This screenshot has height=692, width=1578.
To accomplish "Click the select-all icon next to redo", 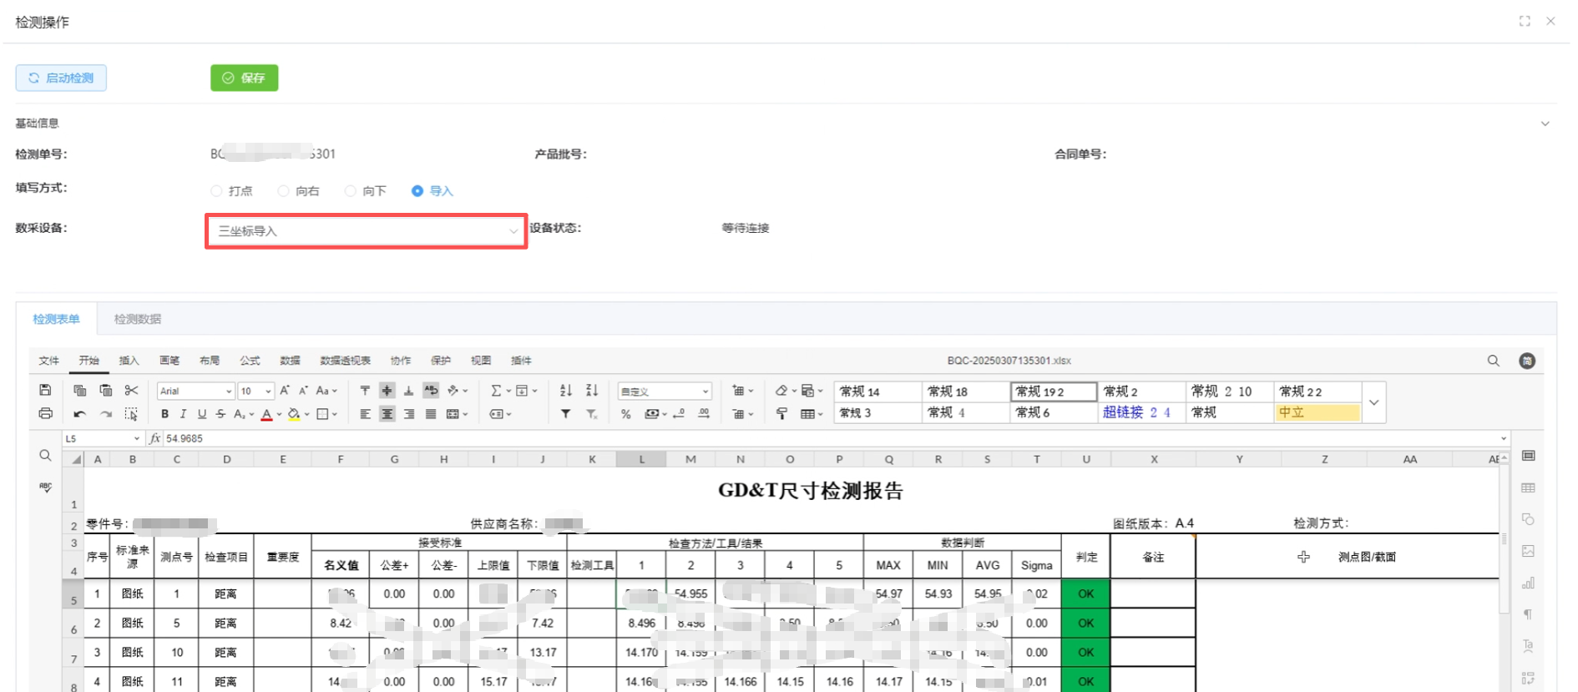I will (x=131, y=413).
